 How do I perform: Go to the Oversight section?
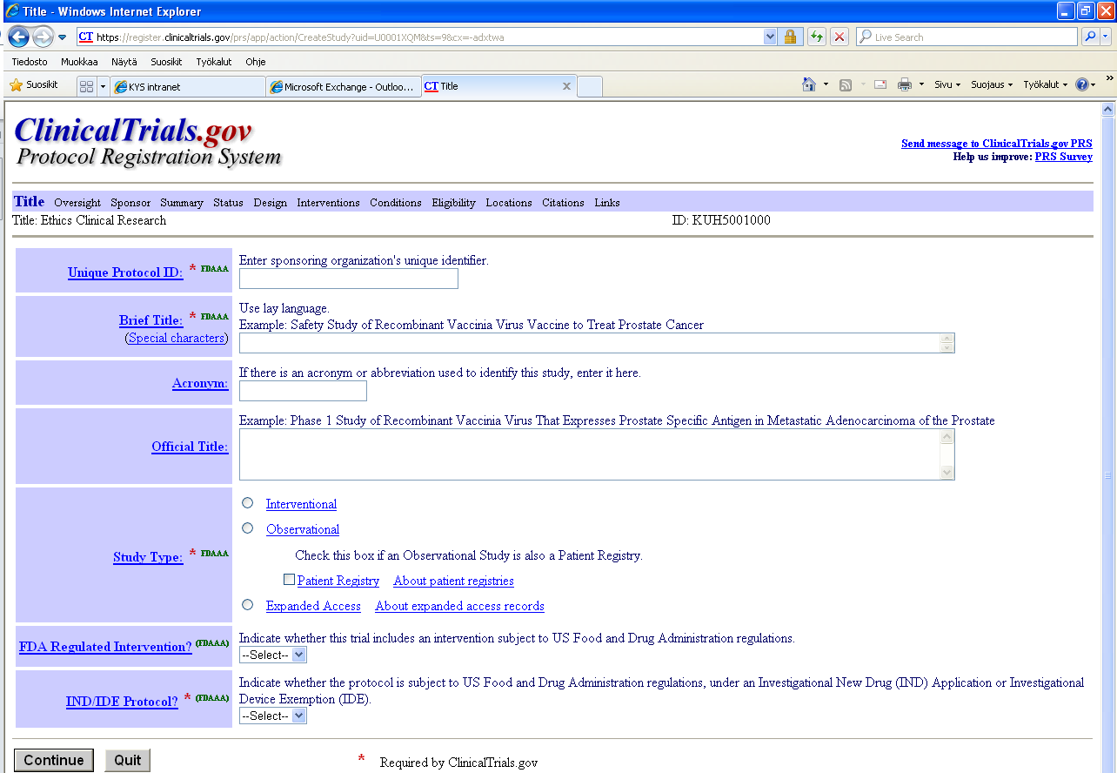[x=77, y=203]
